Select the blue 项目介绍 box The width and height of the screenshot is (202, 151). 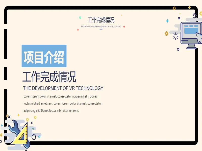pos(44,56)
